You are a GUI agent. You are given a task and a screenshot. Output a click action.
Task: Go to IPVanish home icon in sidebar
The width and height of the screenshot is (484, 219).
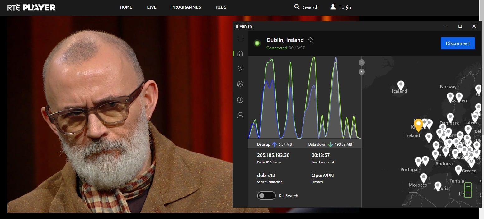pyautogui.click(x=240, y=53)
